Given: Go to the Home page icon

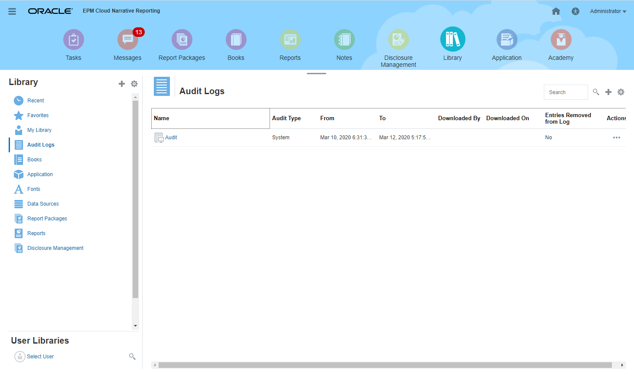Looking at the screenshot, I should pyautogui.click(x=556, y=11).
